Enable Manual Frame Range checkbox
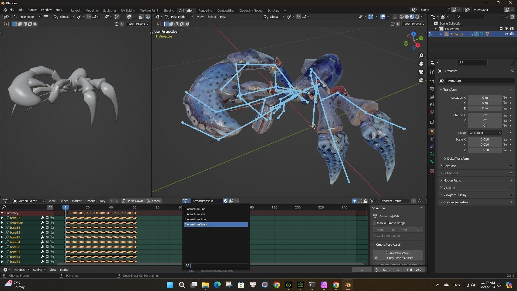517x291 pixels. pos(374,223)
